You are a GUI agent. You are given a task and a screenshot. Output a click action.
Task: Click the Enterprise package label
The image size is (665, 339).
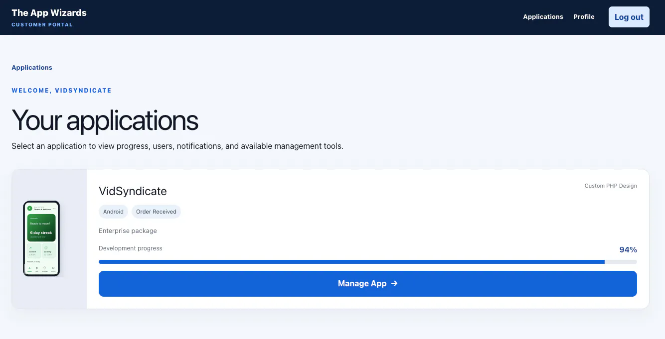[128, 231]
